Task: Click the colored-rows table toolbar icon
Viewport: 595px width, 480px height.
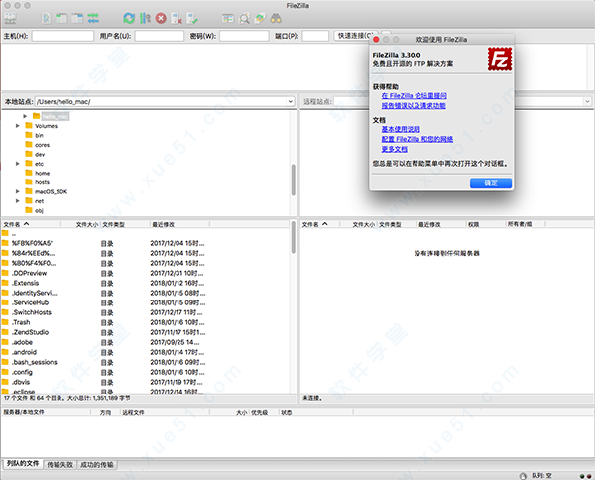Action: [x=228, y=18]
